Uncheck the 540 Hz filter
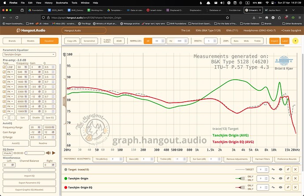The width and height of the screenshot is (304, 196). click(x=4, y=72)
